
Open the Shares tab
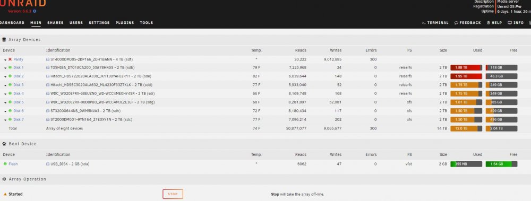pos(56,23)
